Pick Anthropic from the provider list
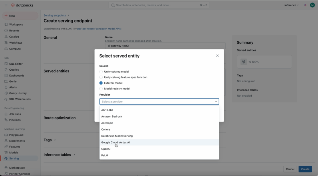Image resolution: width=318 pixels, height=176 pixels. tap(107, 123)
